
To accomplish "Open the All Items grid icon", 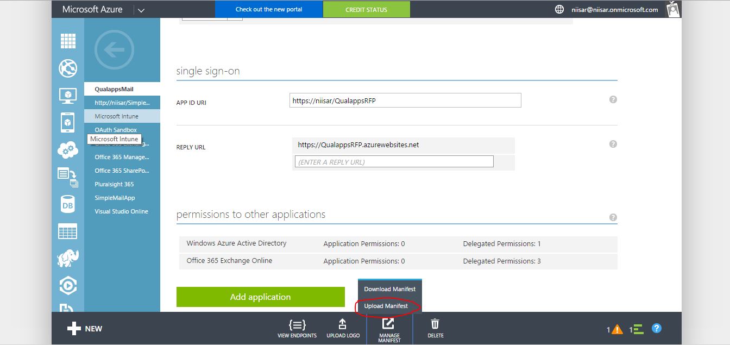I will [x=68, y=41].
